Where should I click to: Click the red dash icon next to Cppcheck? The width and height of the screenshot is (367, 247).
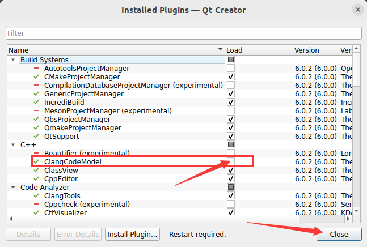point(36,205)
